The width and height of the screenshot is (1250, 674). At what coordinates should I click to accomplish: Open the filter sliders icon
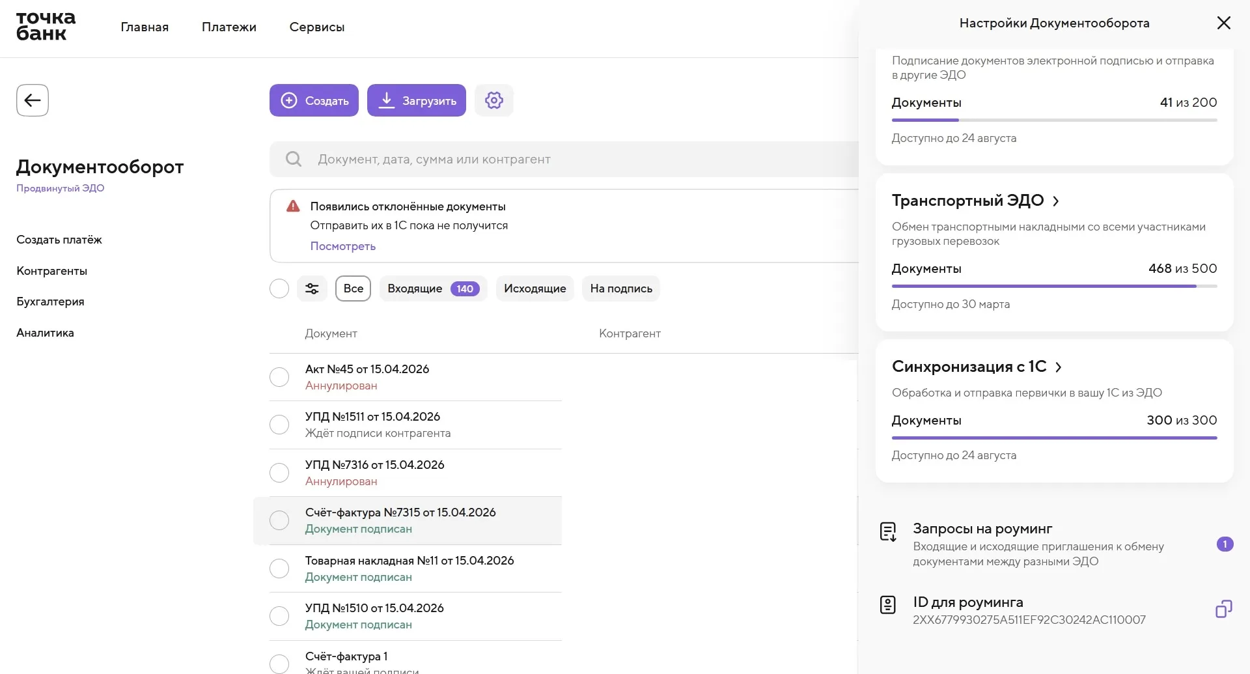click(x=312, y=288)
